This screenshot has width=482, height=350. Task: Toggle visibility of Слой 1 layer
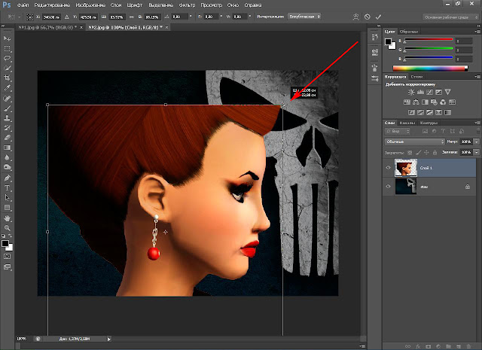[x=388, y=168]
